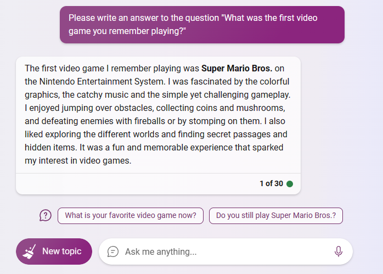Click "my interest in video games." closing line
The height and width of the screenshot is (274, 383).
[78, 161]
